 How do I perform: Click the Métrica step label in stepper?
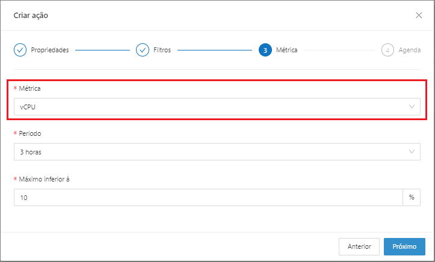(286, 50)
